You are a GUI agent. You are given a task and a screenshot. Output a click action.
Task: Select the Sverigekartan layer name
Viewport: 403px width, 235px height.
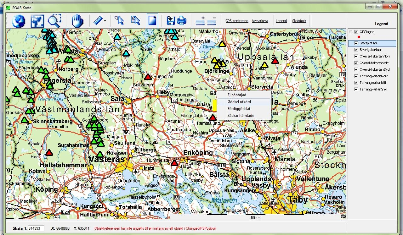(370, 50)
